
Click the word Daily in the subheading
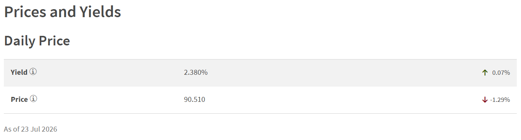[x=20, y=41]
